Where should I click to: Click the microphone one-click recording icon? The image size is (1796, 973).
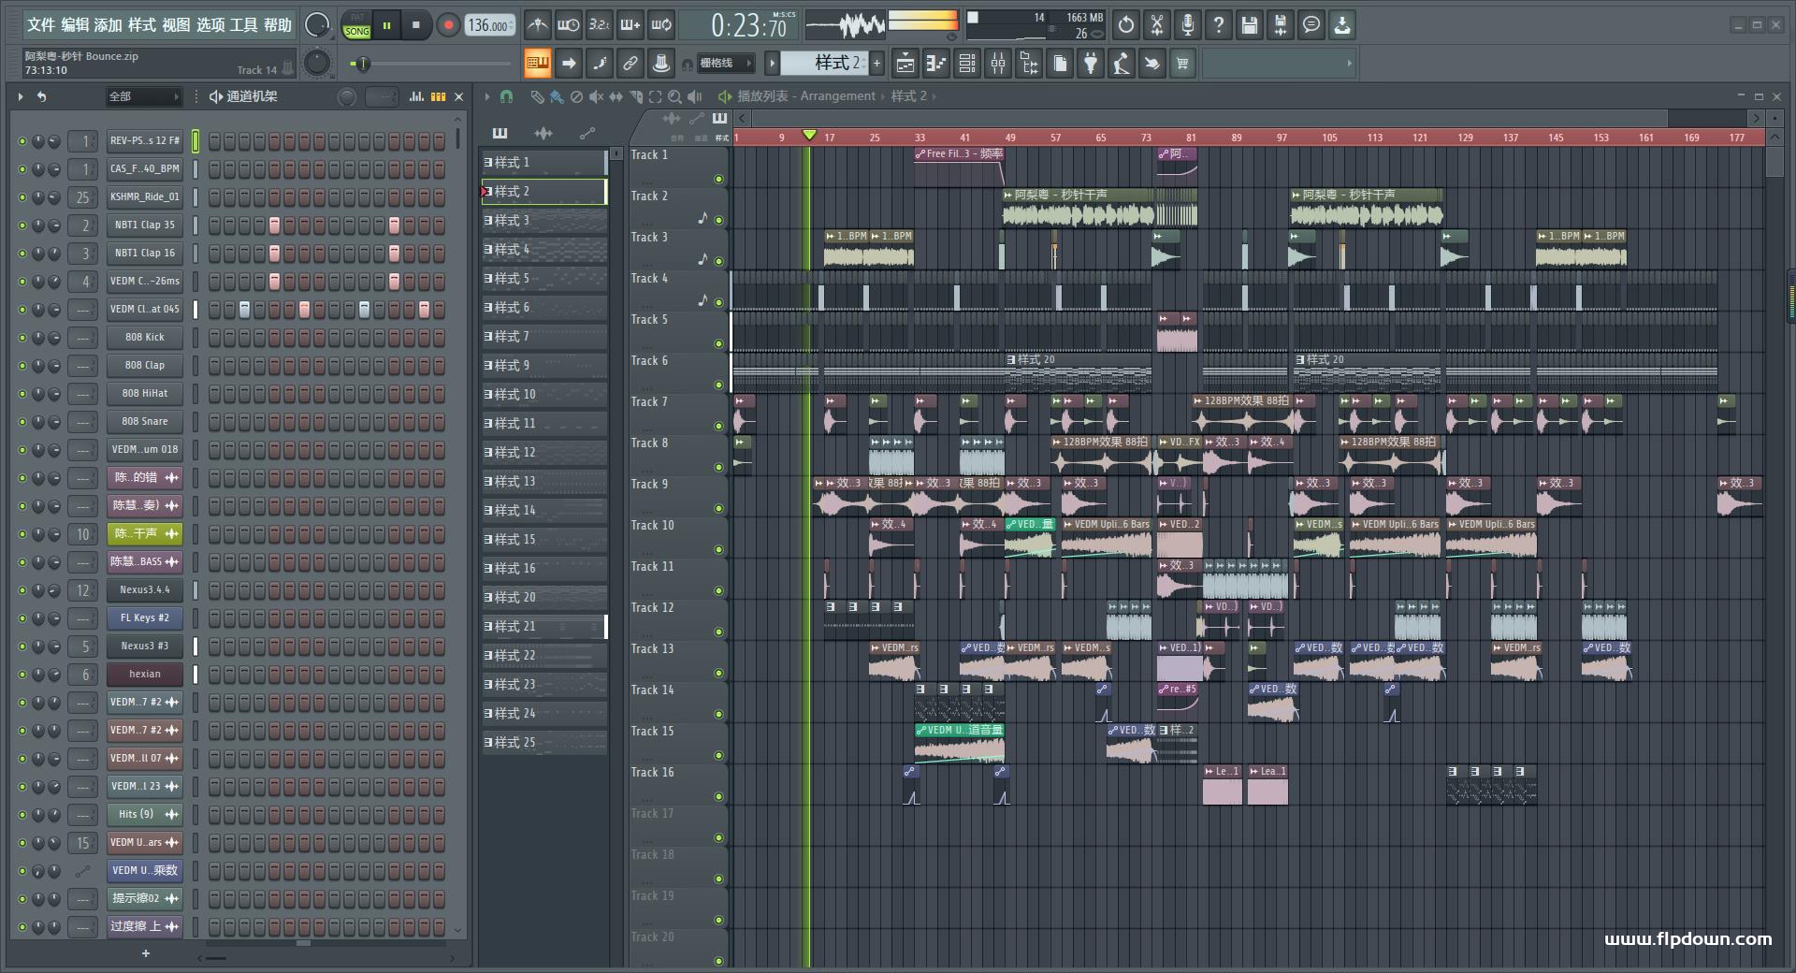point(1188,25)
